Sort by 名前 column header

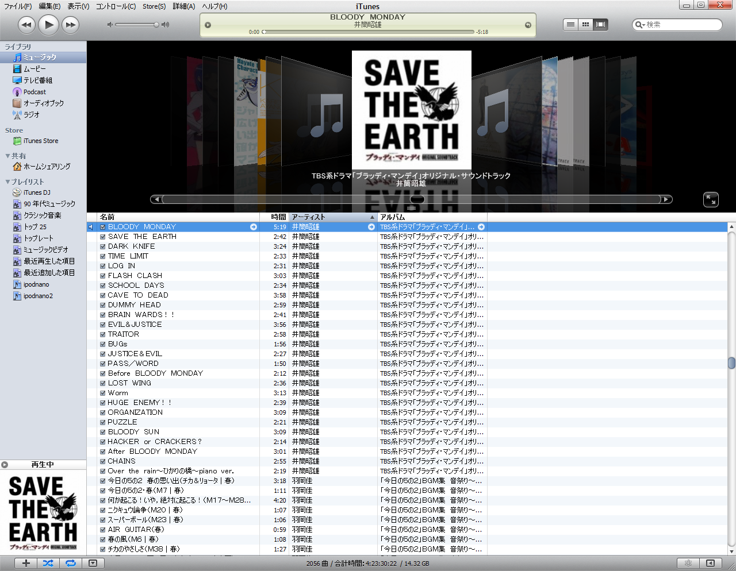click(178, 217)
